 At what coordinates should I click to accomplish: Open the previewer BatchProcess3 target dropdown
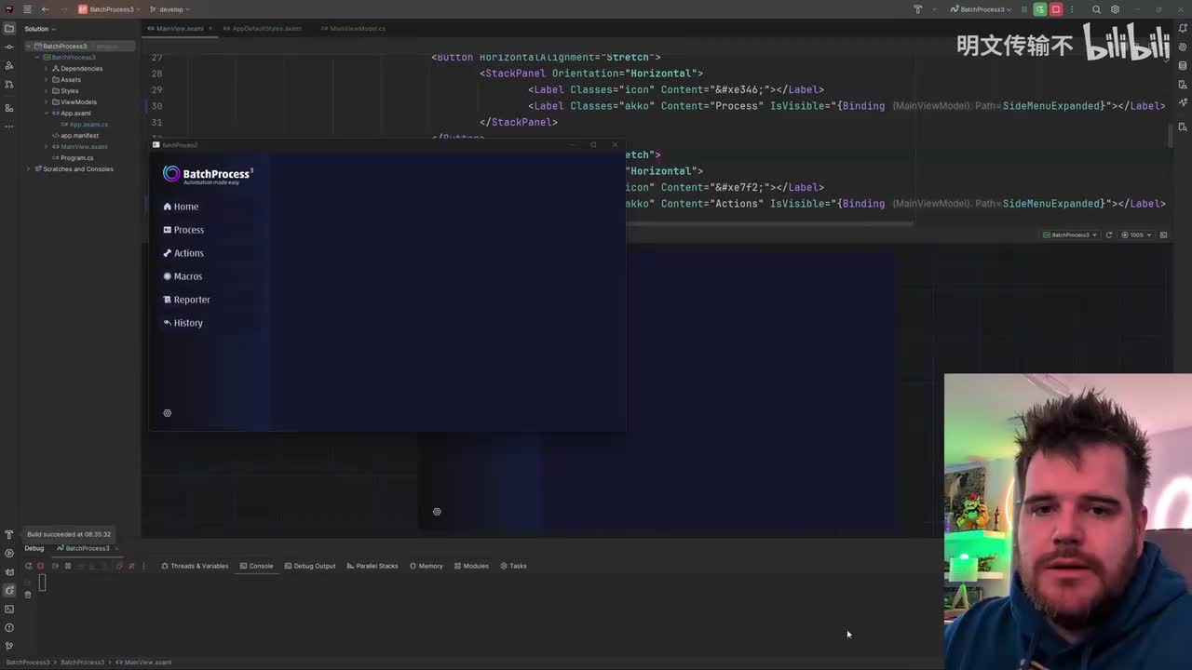(x=1070, y=234)
